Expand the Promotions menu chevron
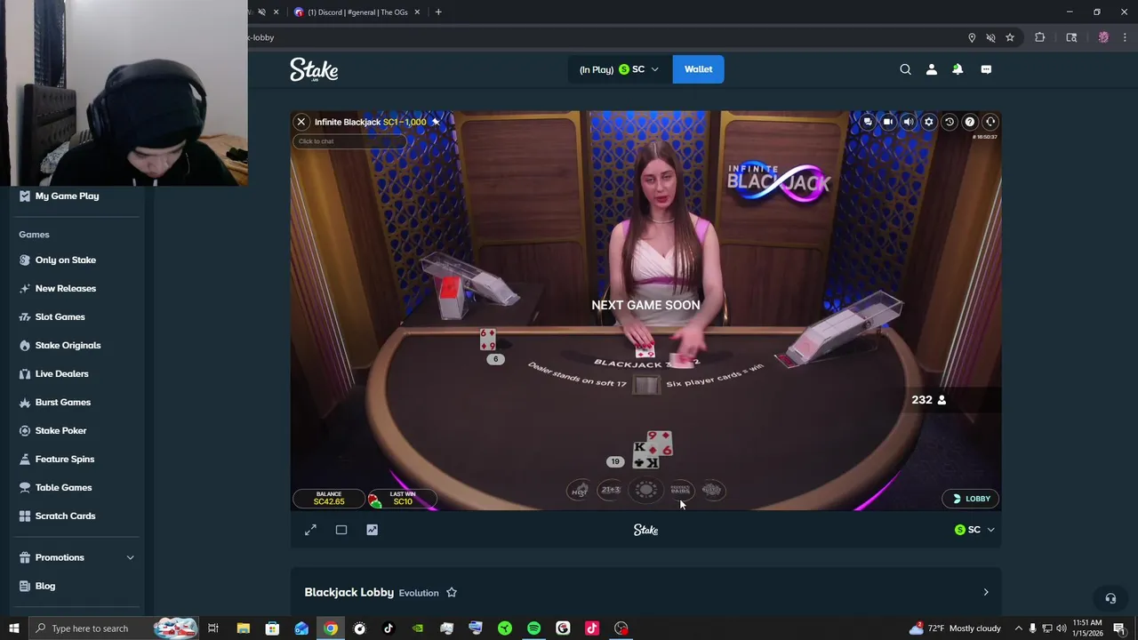1138x640 pixels. pos(130,557)
